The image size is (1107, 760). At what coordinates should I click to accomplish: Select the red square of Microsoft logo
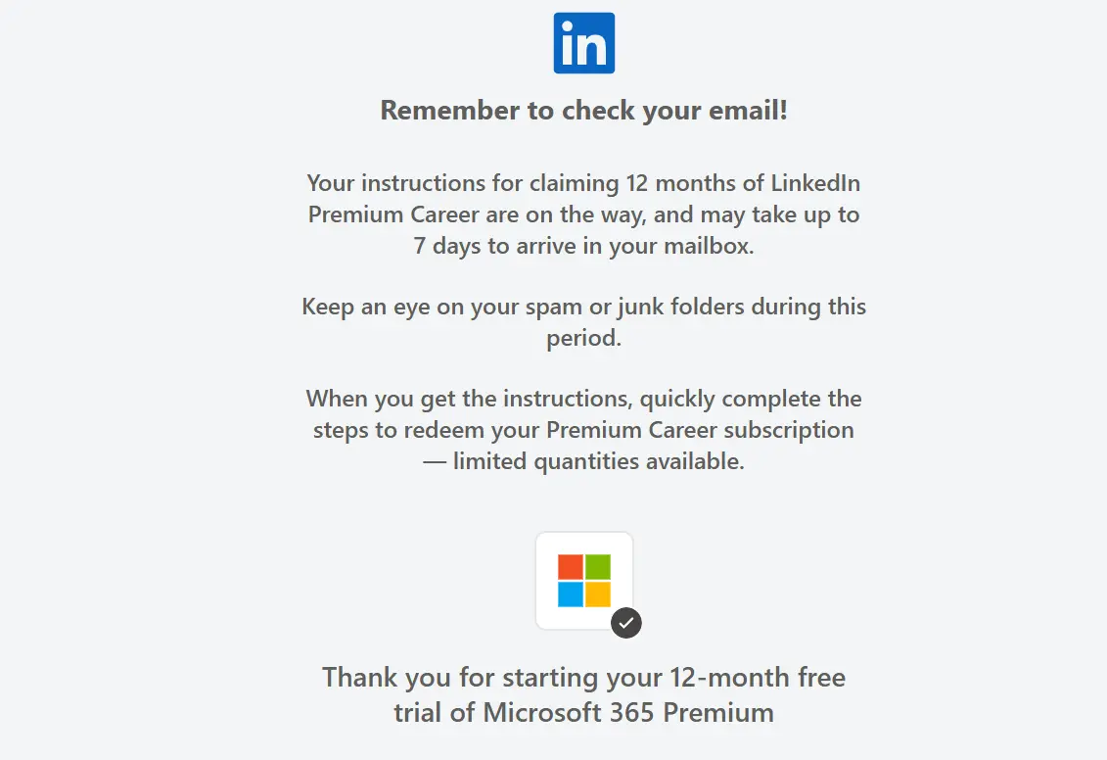click(571, 567)
